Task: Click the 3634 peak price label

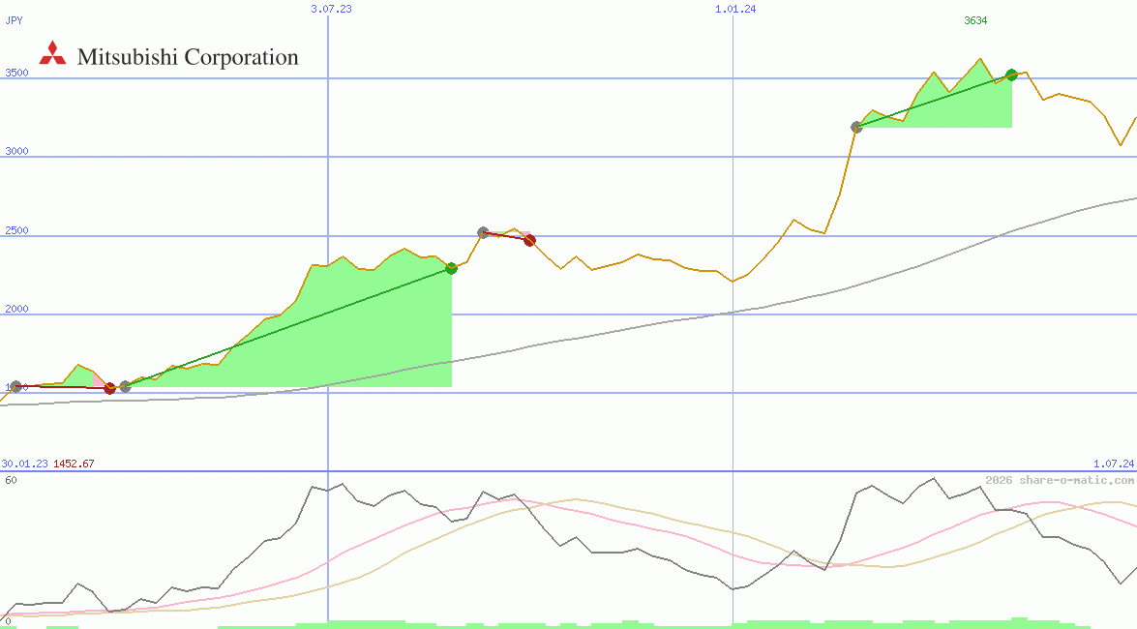Action: 974,19
